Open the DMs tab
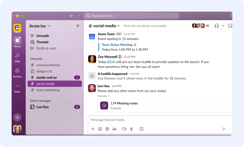The image size is (244, 147). [17, 58]
